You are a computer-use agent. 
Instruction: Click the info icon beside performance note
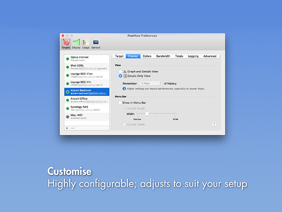coord(124,89)
